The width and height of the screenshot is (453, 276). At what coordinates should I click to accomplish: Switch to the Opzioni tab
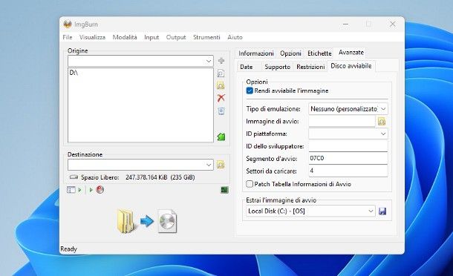click(290, 53)
